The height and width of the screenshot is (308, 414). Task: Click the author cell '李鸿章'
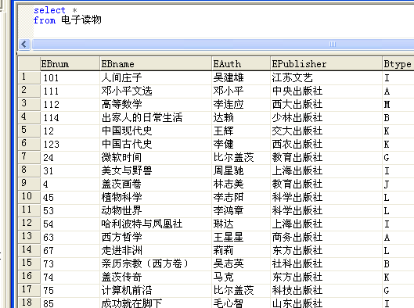tap(241, 211)
